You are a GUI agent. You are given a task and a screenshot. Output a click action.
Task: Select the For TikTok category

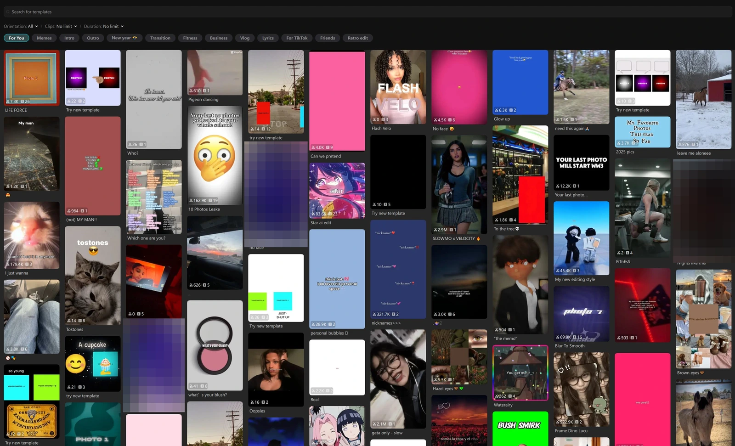pos(297,38)
